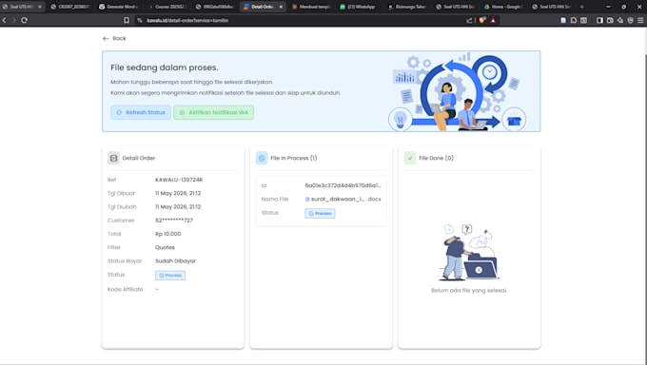Click the Detail Order panel icon

pyautogui.click(x=113, y=158)
